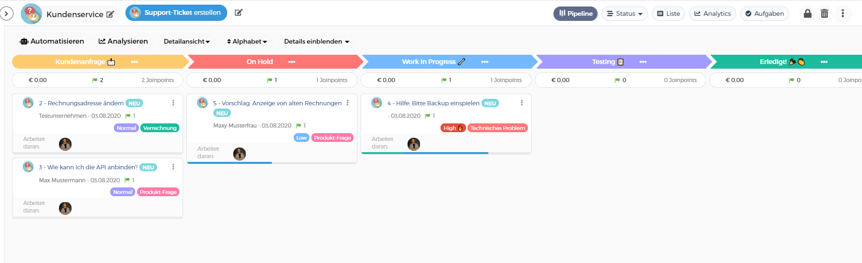
Task: Open the vertical three-dot menu at top right
Action: [842, 13]
